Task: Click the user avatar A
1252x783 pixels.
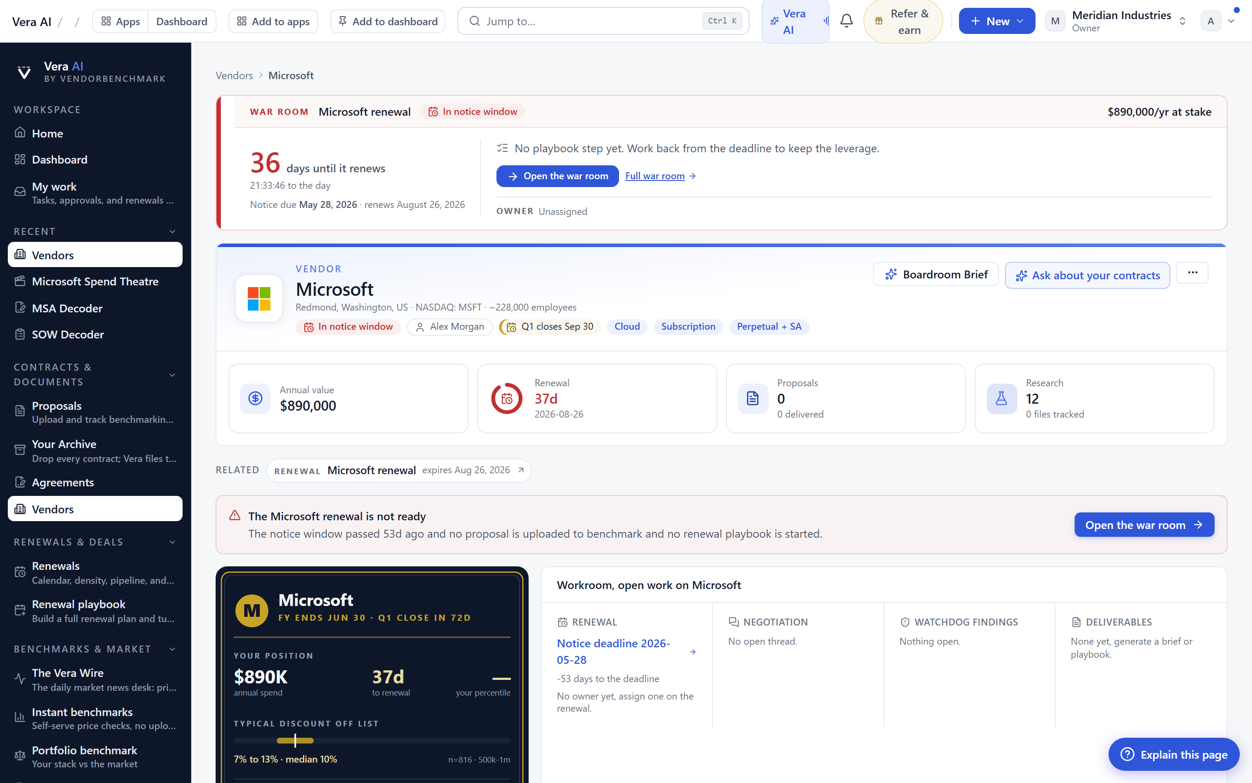Action: [x=1211, y=21]
